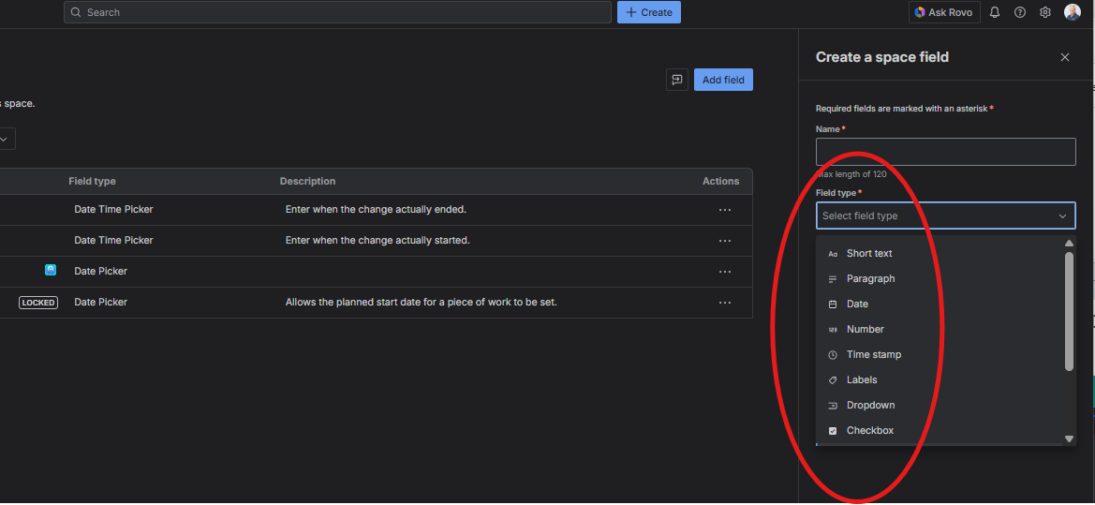Open the user profile avatar
Image resolution: width=1095 pixels, height=505 pixels.
pos(1072,12)
